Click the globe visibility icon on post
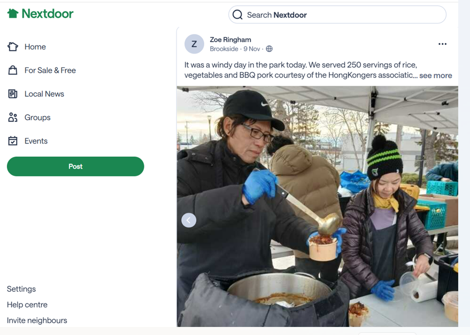 point(269,49)
